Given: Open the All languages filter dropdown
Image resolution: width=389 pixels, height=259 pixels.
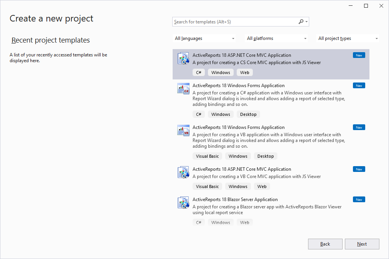Looking at the screenshot, I should pos(204,38).
